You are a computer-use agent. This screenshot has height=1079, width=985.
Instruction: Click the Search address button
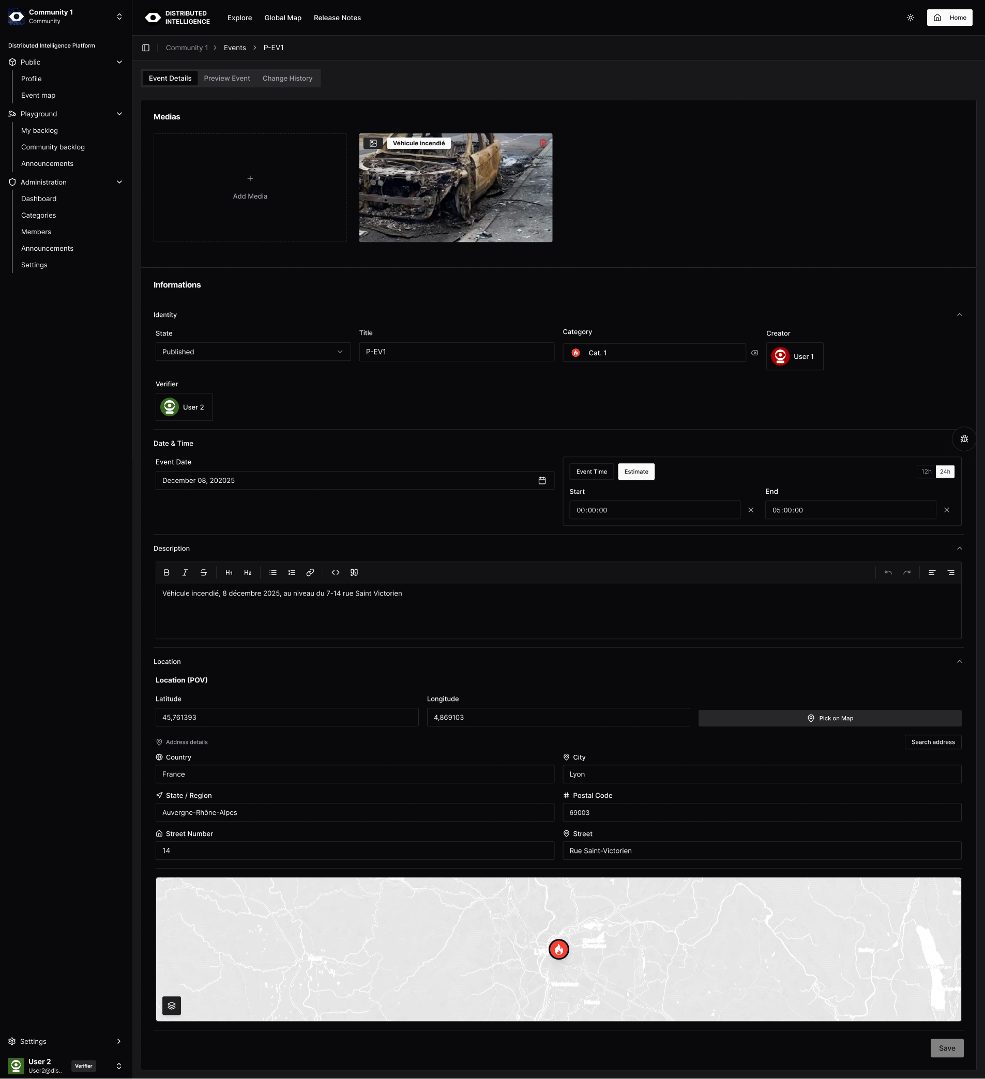point(933,742)
